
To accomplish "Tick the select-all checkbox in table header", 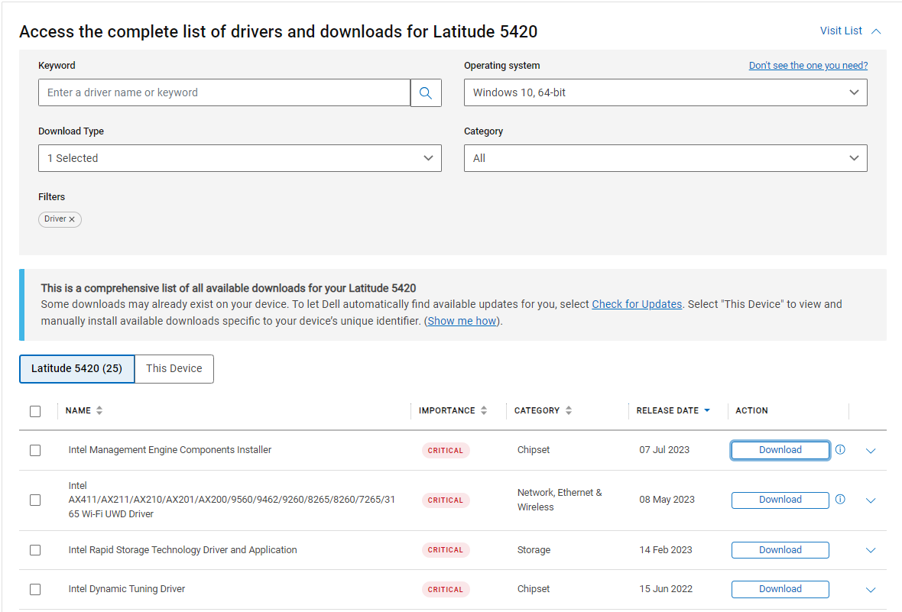I will click(x=35, y=411).
